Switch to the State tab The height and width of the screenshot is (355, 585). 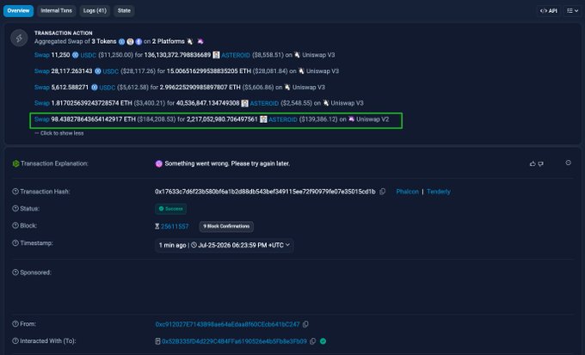124,11
